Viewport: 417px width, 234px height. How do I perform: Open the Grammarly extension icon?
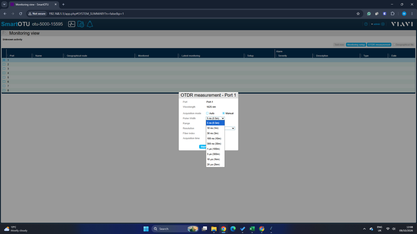point(369,14)
